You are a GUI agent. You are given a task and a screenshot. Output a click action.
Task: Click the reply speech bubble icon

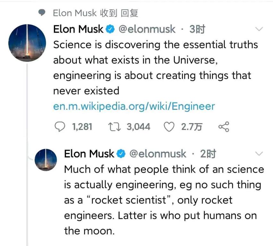tap(60, 127)
